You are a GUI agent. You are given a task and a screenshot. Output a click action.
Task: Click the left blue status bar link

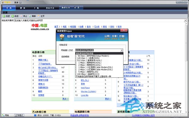coord(80,115)
